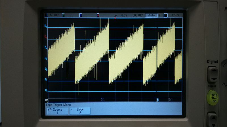Viewport: 227px width, 127px height.
Task: Click the rising edge slope icon in status bar
Action: point(160,15)
